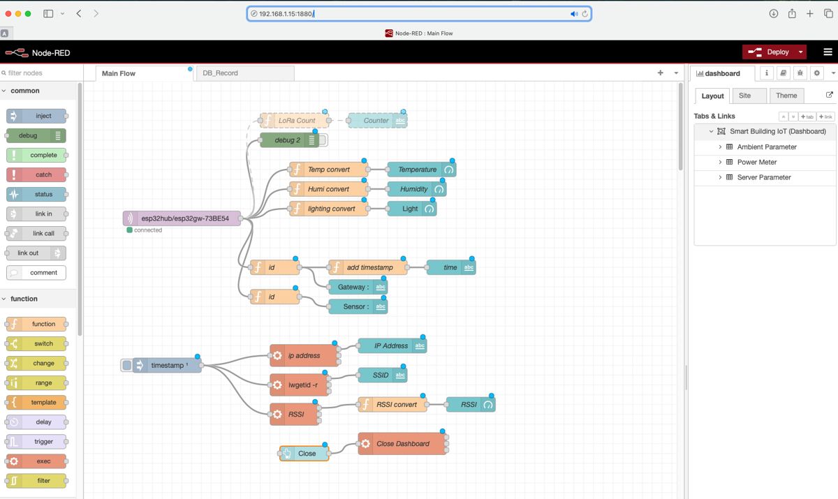Reload the page in Safari
This screenshot has height=499, width=838.
coord(585,14)
